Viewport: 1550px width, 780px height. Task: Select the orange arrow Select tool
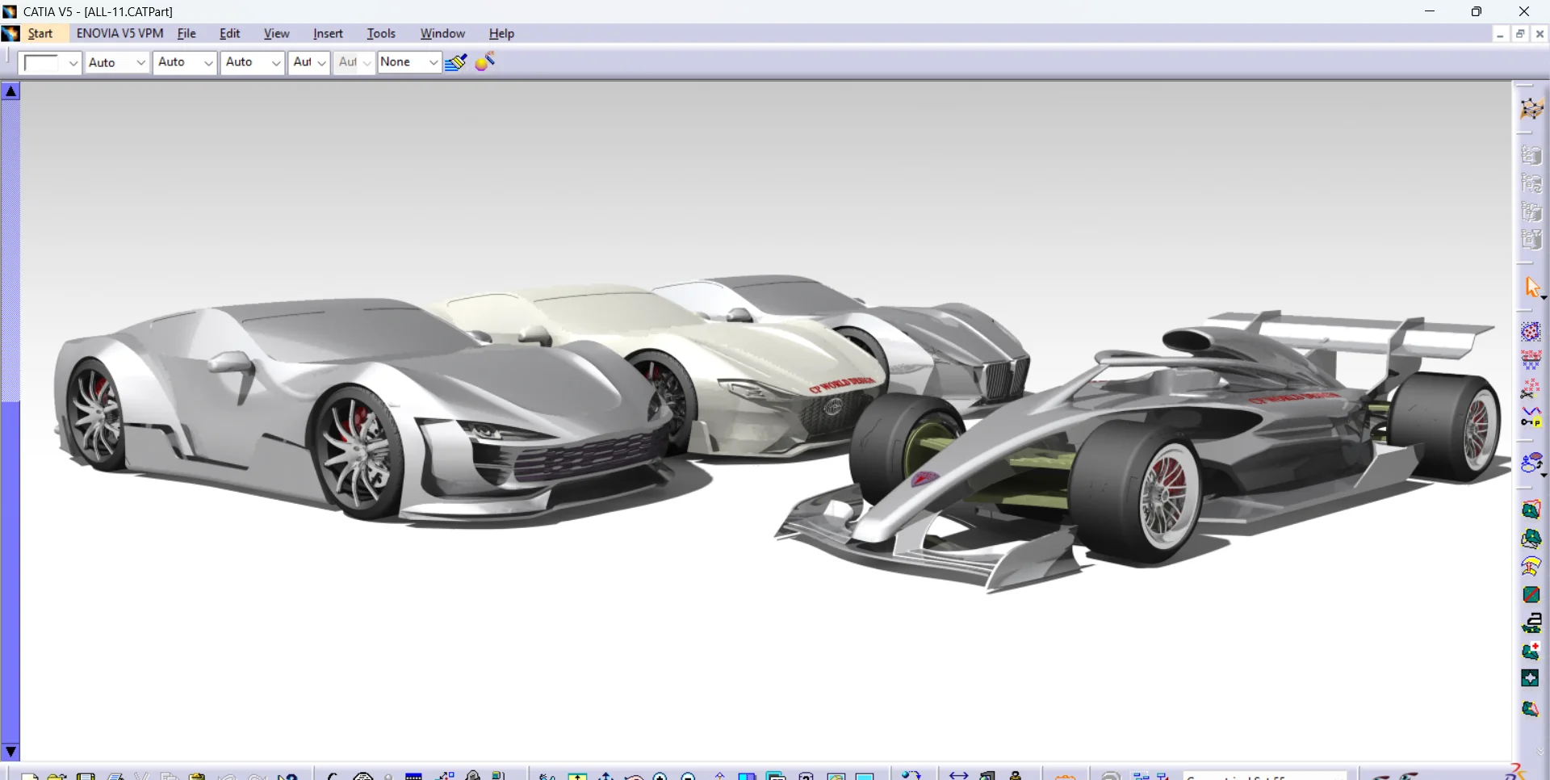[x=1531, y=287]
